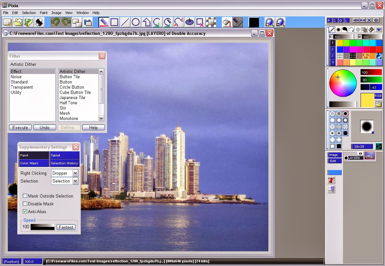Click the C panel toggle button
This screenshot has width=385, height=266.
click(335, 21)
